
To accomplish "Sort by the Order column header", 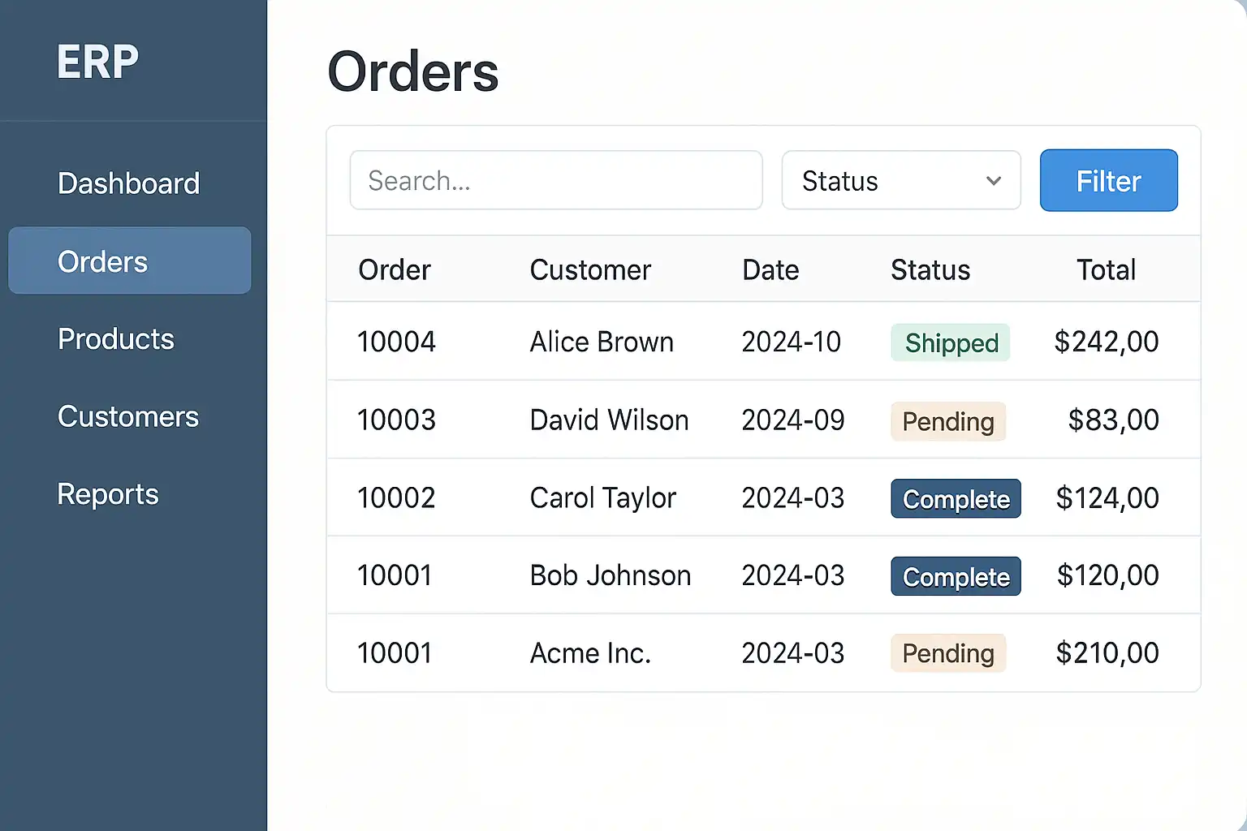I will click(395, 270).
